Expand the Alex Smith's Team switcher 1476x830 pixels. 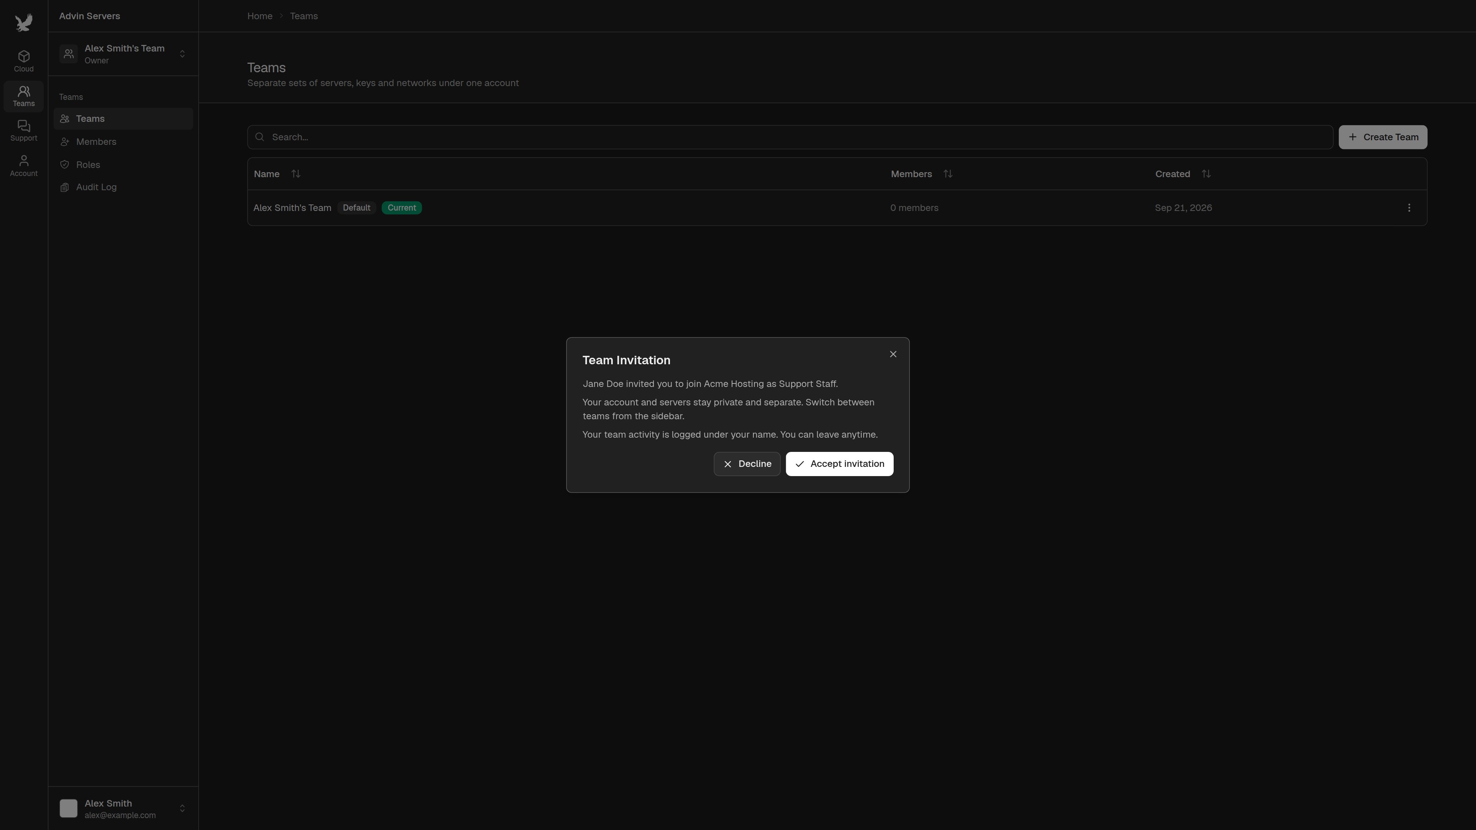coord(123,54)
